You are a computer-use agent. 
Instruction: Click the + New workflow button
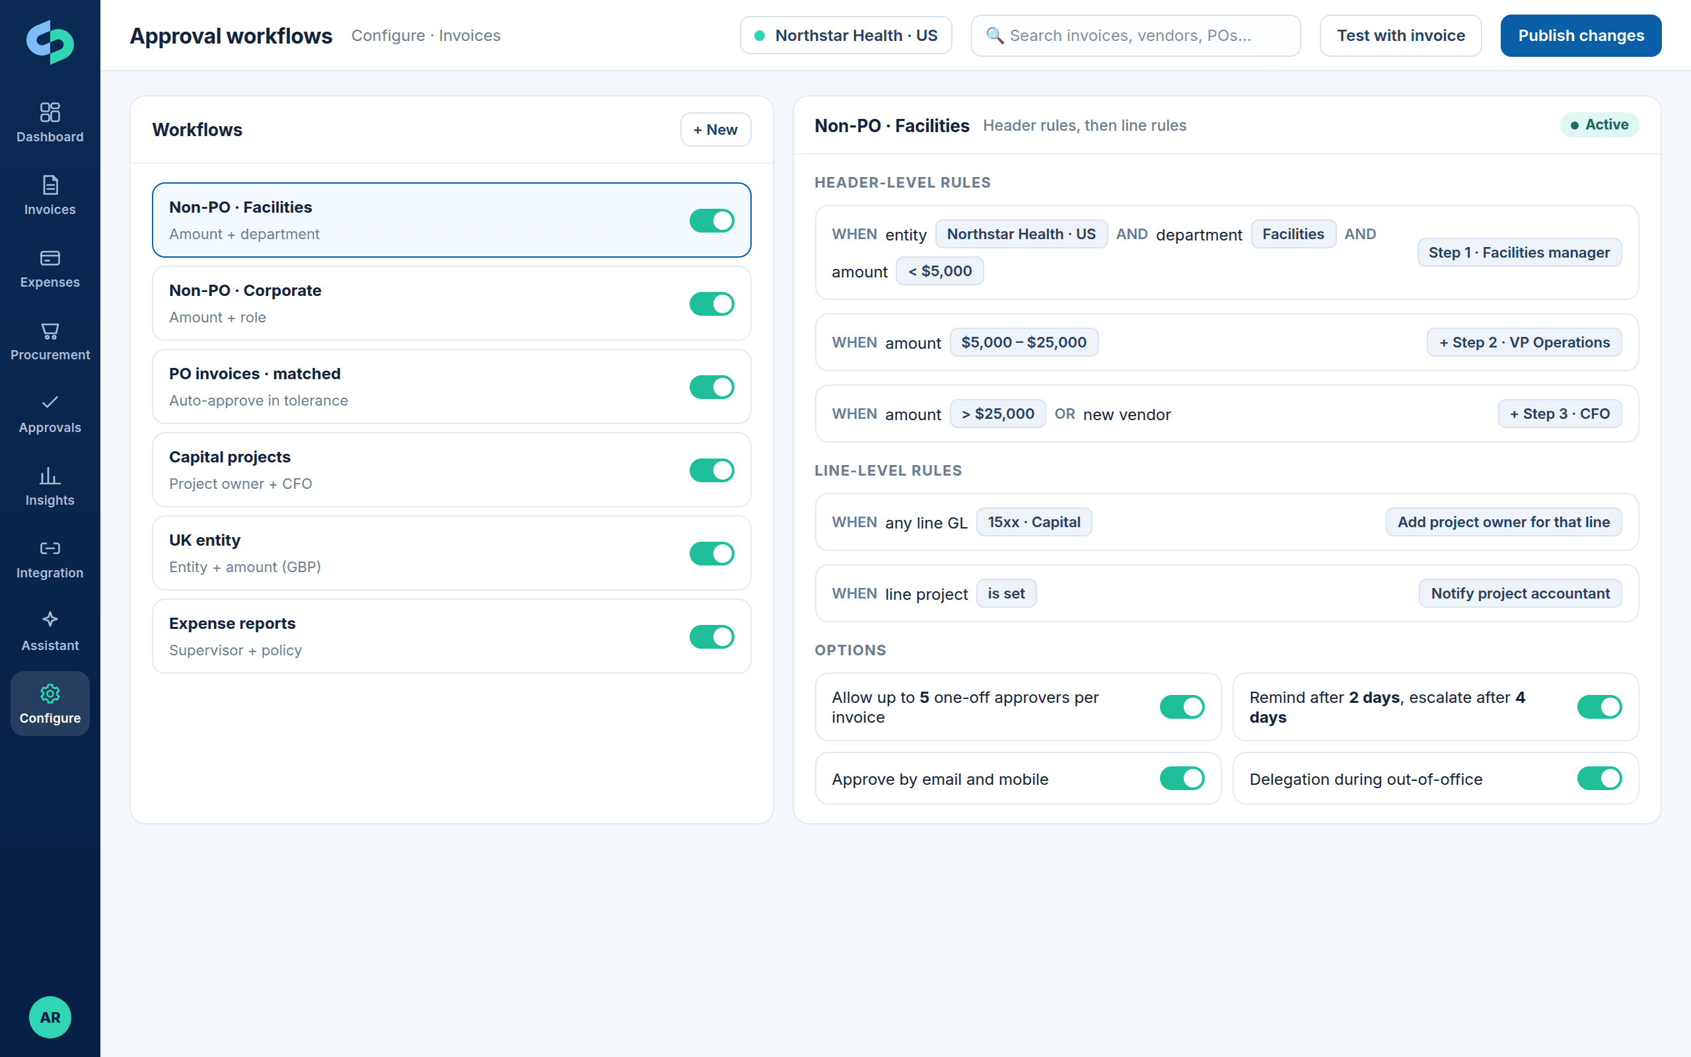click(x=715, y=129)
